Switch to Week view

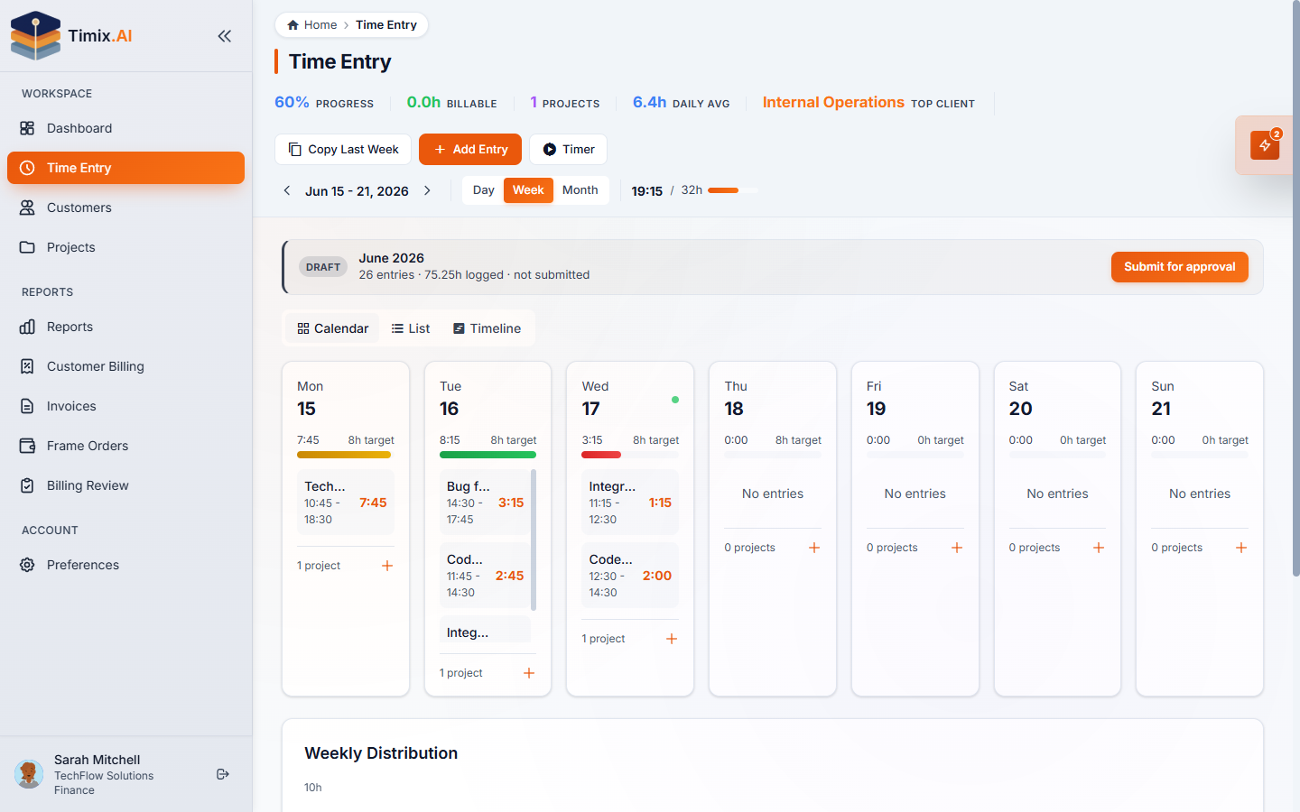[528, 190]
